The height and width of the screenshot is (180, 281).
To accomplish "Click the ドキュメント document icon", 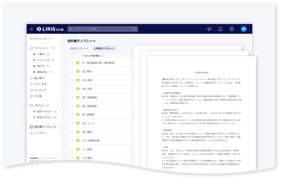I will coord(31,48).
